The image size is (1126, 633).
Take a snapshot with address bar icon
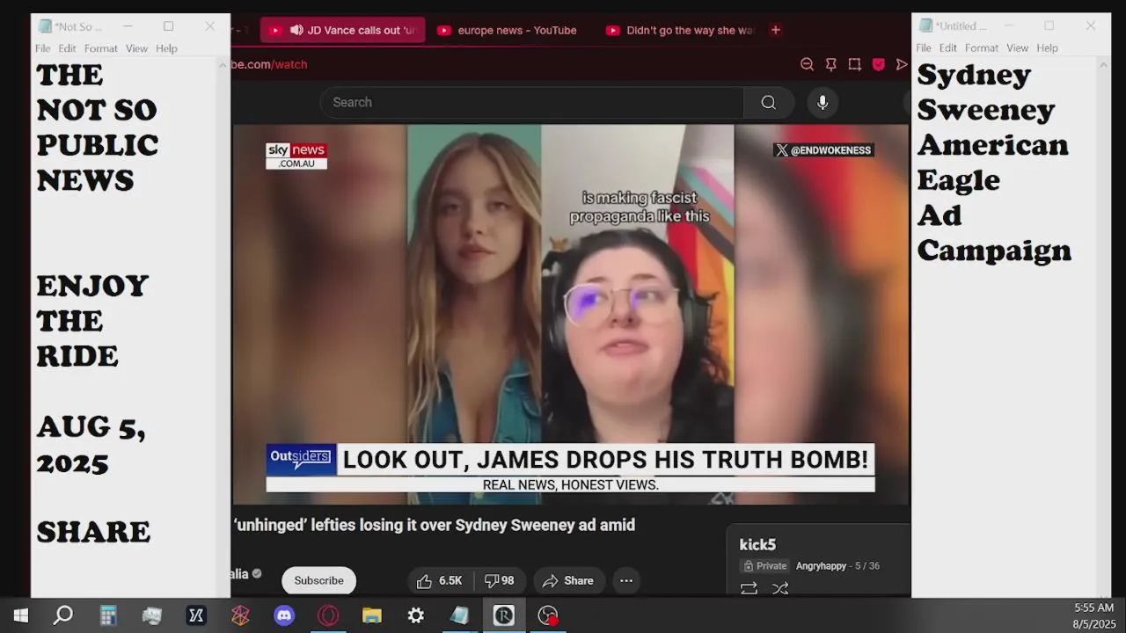click(854, 64)
